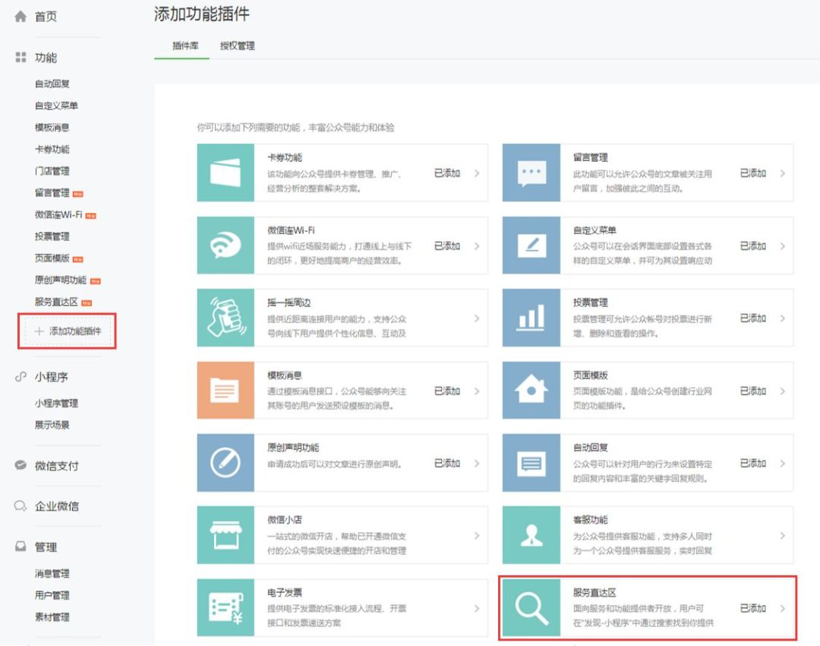820x646 pixels.
Task: Open 卡券功能 in the sidebar menu
Action: [52, 149]
